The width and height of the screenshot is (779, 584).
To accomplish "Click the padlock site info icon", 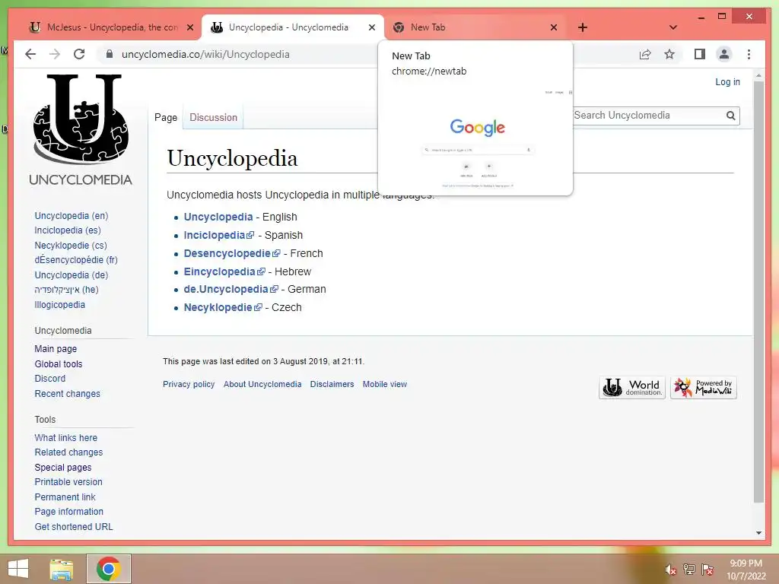I will pos(110,54).
